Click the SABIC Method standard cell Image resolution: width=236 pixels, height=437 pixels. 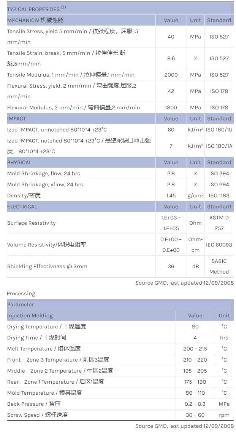coord(219,266)
